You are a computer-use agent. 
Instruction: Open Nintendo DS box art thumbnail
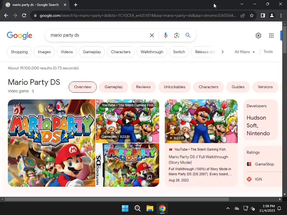(x=128, y=165)
